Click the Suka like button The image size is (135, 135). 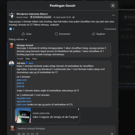[26, 34]
